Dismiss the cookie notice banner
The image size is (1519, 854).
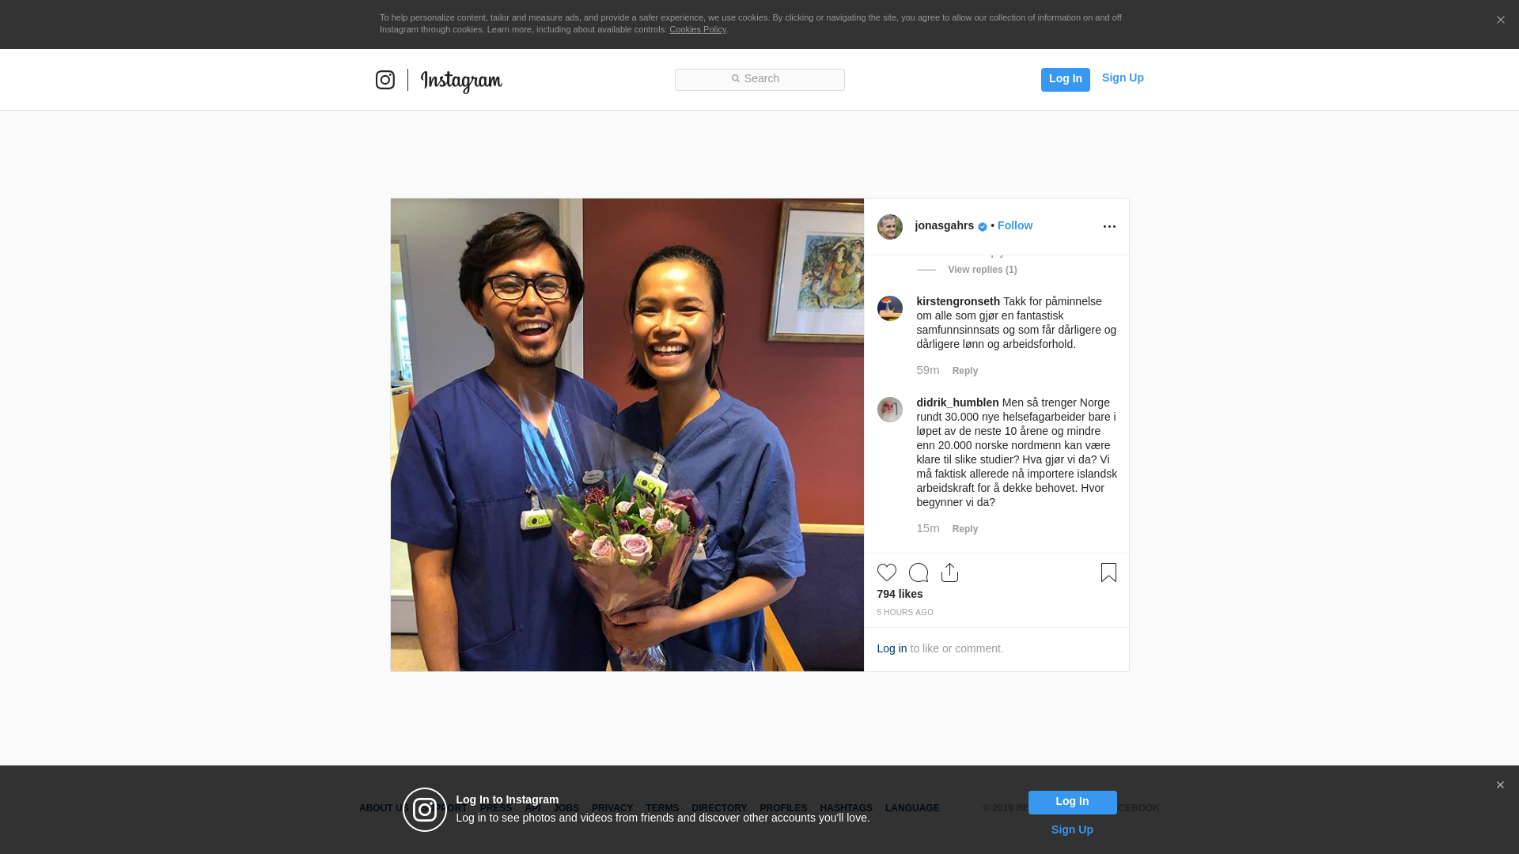tap(1500, 21)
